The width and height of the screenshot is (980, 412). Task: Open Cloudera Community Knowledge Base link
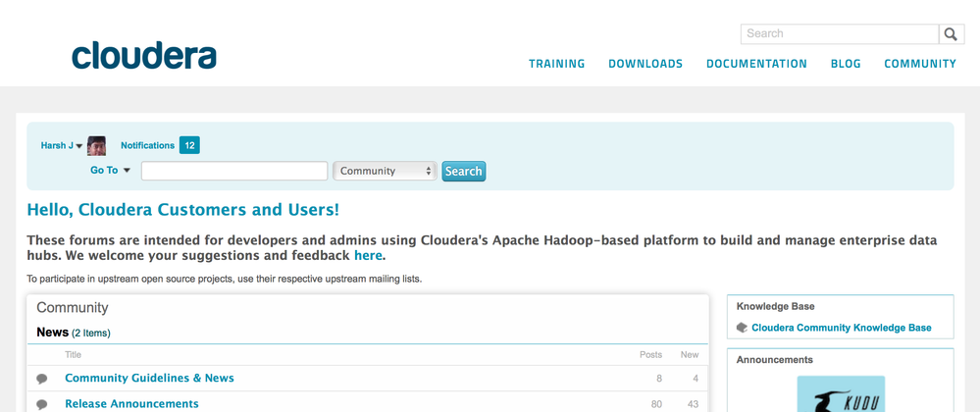pyautogui.click(x=842, y=328)
